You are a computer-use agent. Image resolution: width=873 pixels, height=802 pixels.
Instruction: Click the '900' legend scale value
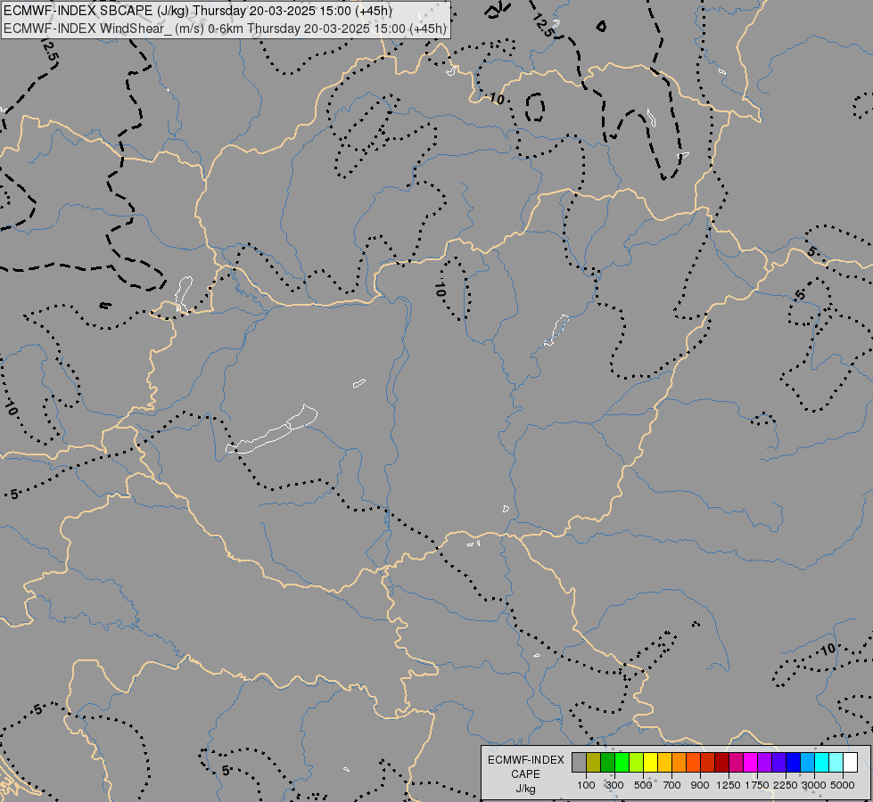[x=700, y=785]
